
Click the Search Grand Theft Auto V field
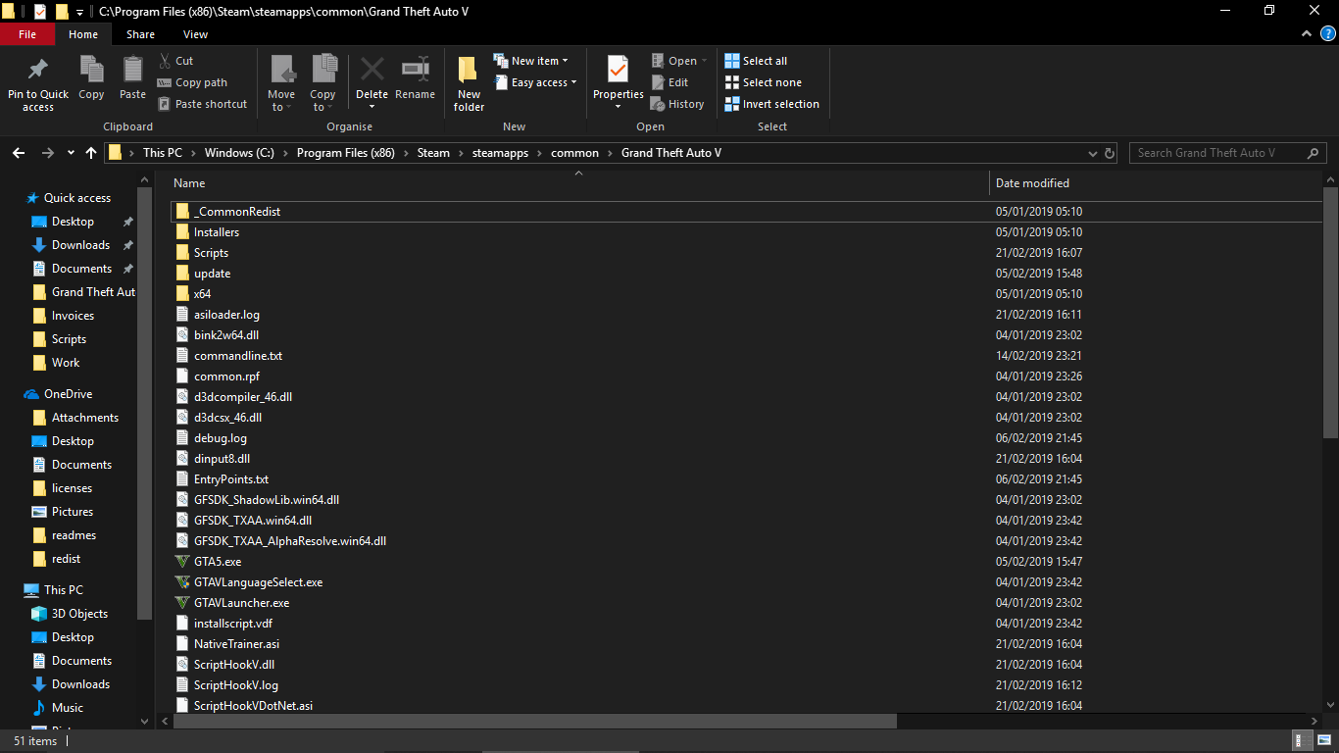coord(1217,153)
